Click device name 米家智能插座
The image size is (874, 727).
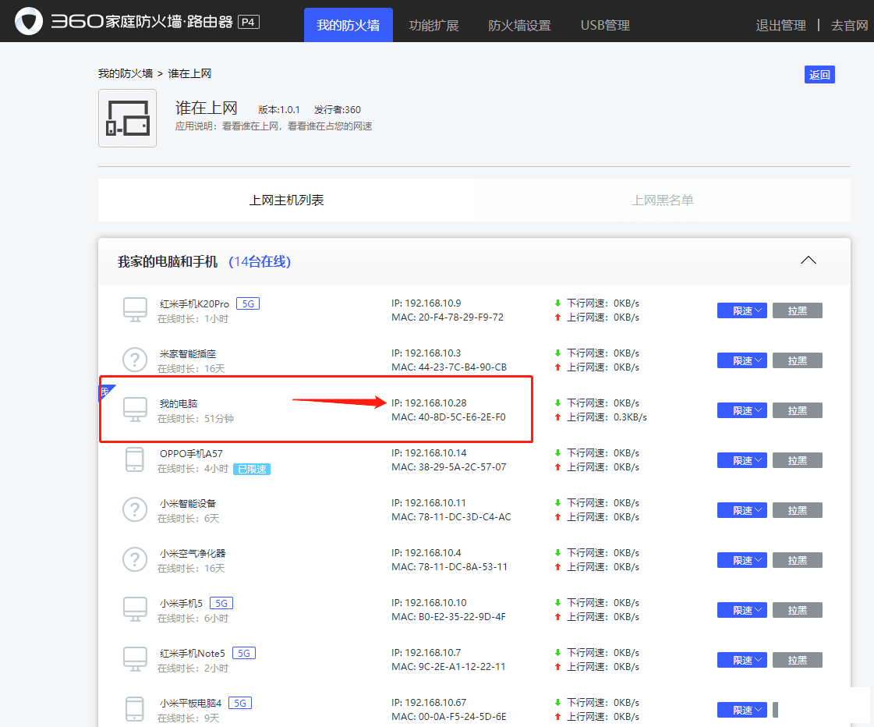click(188, 354)
